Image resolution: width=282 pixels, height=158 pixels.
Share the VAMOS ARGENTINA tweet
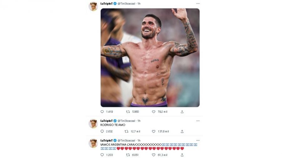pyautogui.click(x=182, y=155)
